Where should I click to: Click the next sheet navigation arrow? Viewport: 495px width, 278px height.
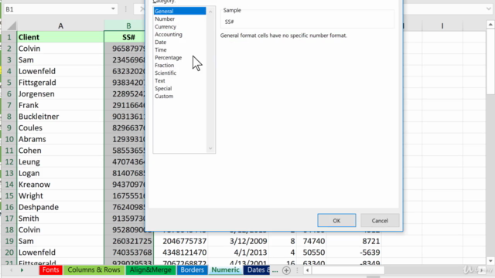(22, 270)
